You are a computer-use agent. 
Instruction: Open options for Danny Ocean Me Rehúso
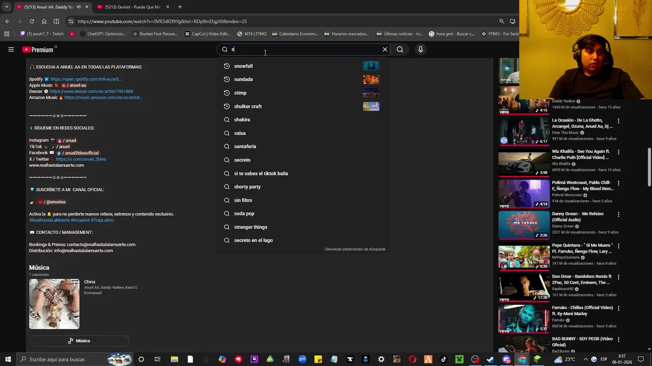click(619, 215)
